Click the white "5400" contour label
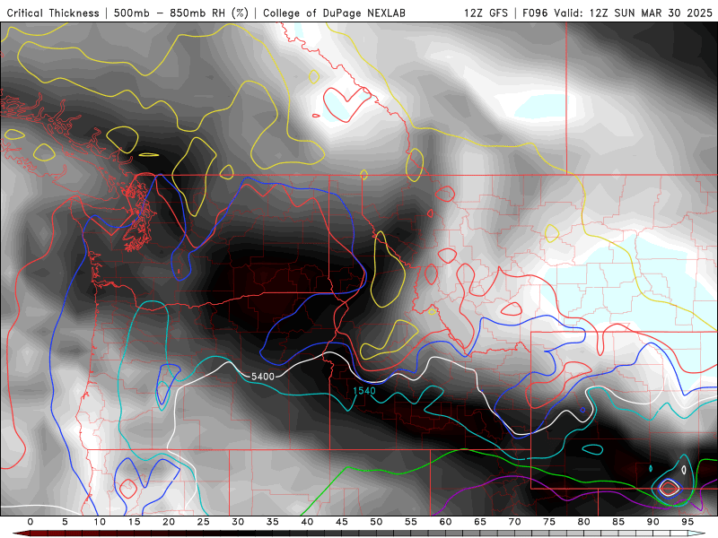Viewport: 718px width, 538px height. tap(263, 377)
